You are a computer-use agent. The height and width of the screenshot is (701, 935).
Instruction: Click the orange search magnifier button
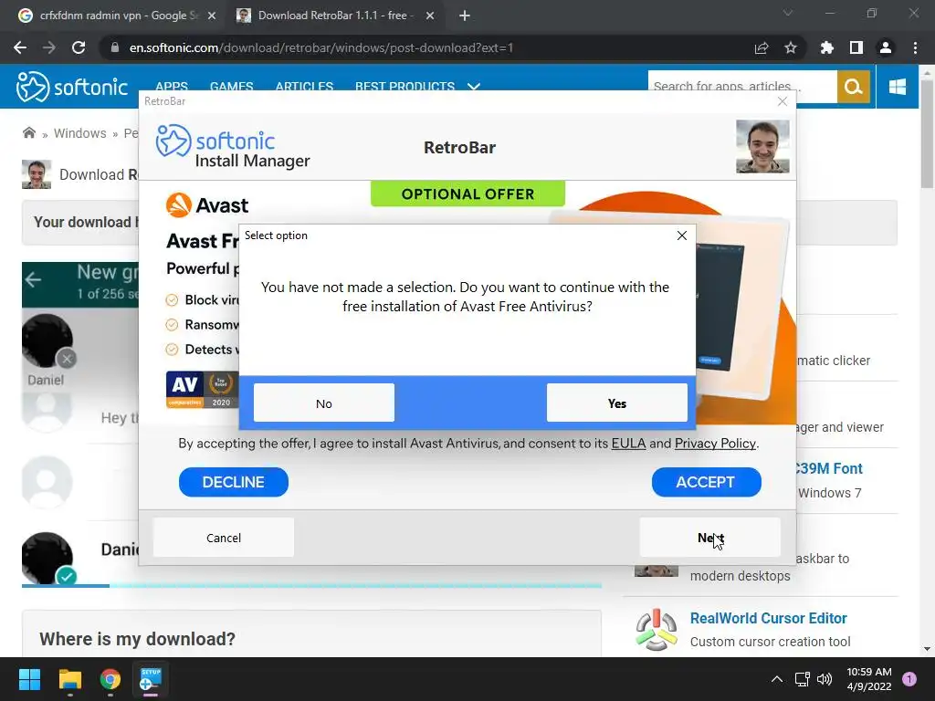tap(854, 87)
